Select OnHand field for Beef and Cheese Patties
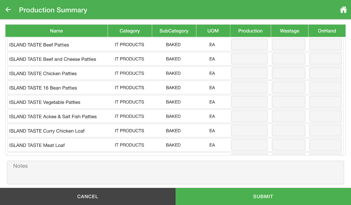This screenshot has height=205, width=351. [326, 59]
